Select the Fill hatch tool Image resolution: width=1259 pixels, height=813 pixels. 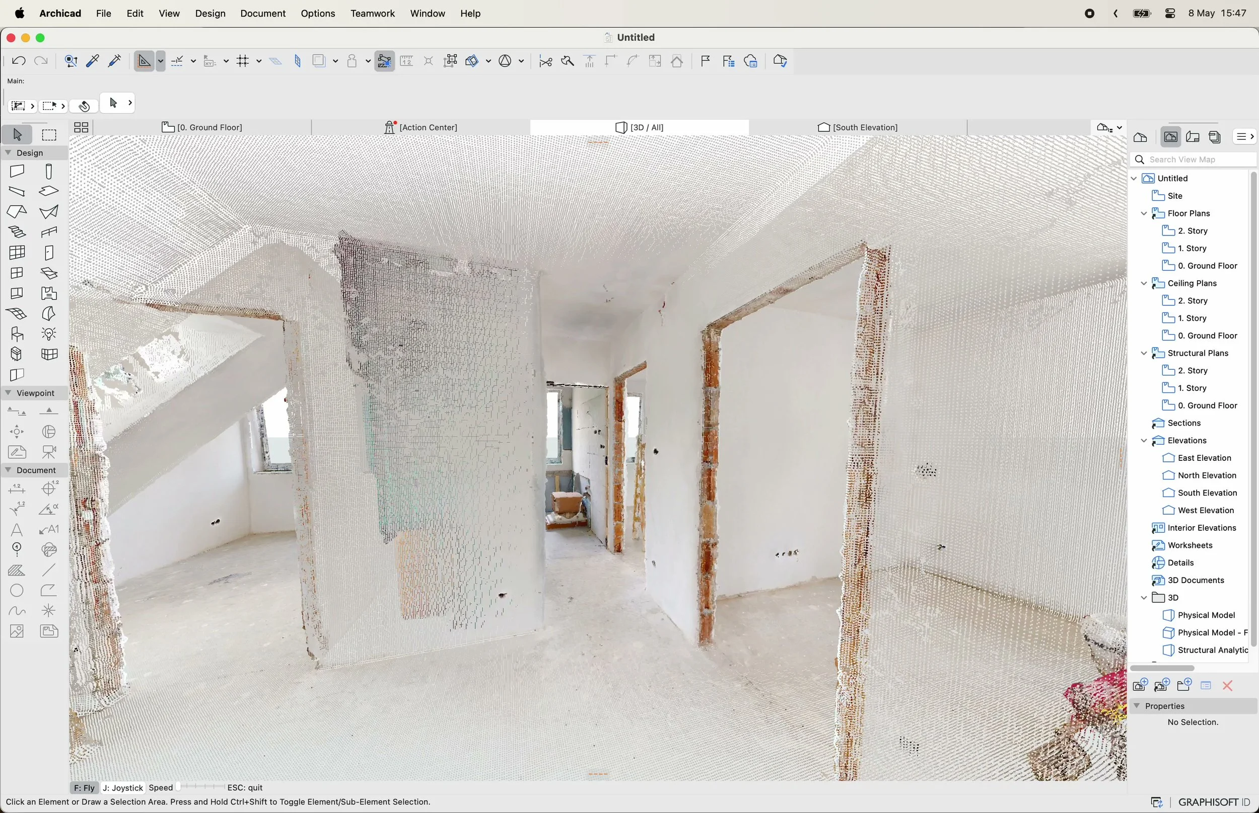[x=17, y=570]
